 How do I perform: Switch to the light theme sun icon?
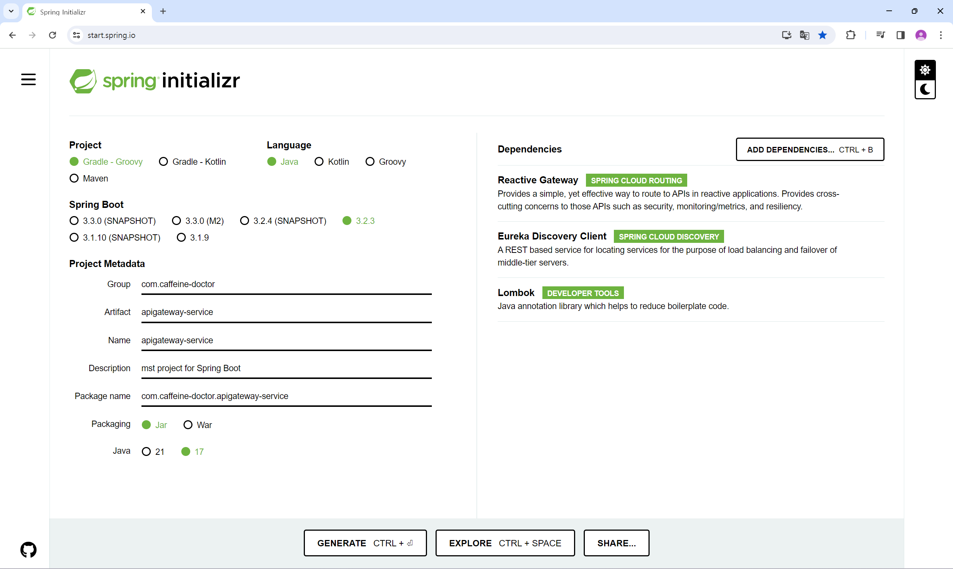925,70
